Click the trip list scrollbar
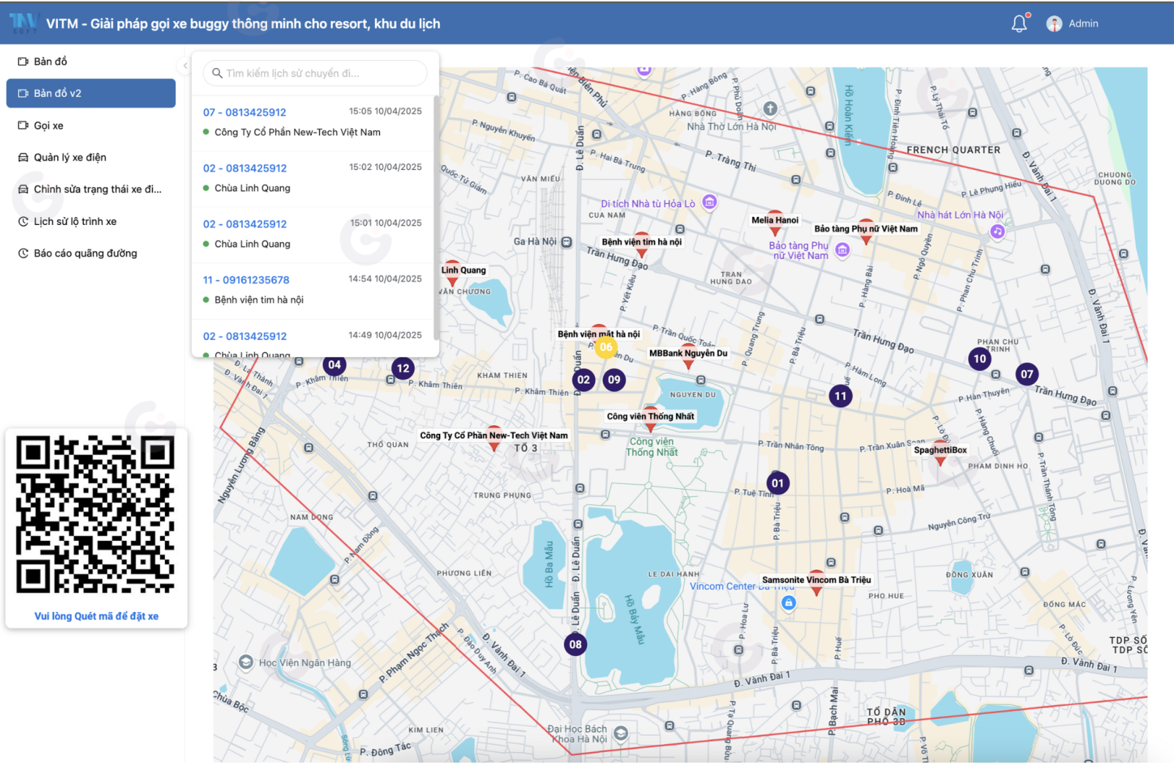 (x=437, y=217)
